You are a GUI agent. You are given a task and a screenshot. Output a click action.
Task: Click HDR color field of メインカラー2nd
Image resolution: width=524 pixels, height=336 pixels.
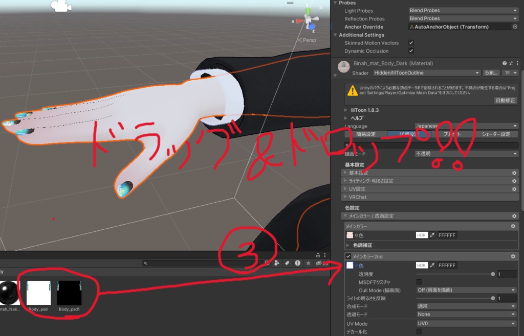(x=422, y=266)
